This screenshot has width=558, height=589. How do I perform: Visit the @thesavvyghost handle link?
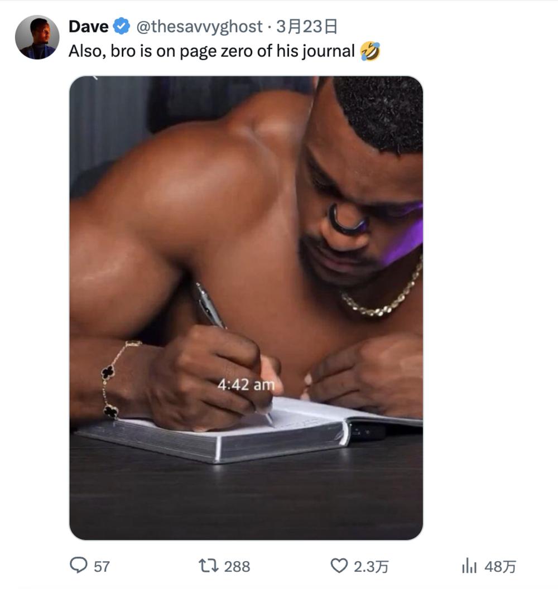199,26
